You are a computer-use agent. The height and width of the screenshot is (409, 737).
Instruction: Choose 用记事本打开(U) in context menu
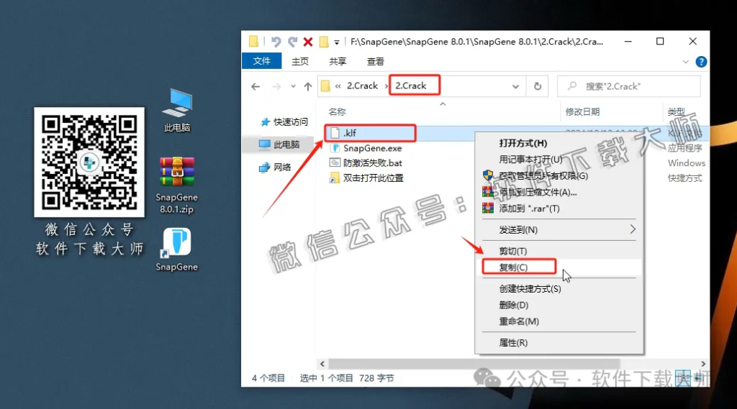coord(530,159)
